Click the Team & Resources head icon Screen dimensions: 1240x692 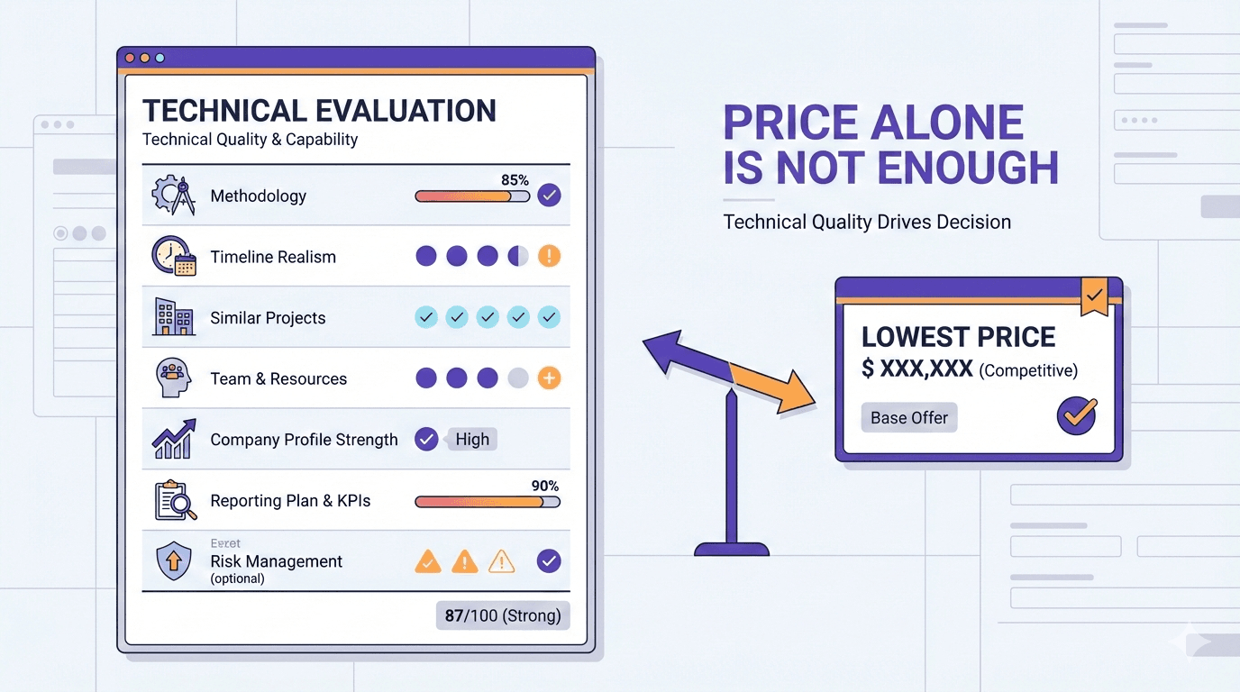(x=174, y=378)
